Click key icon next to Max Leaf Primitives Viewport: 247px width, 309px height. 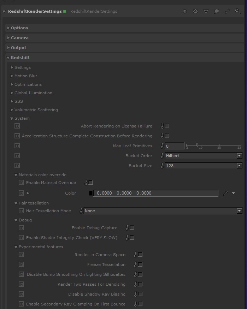point(162,146)
